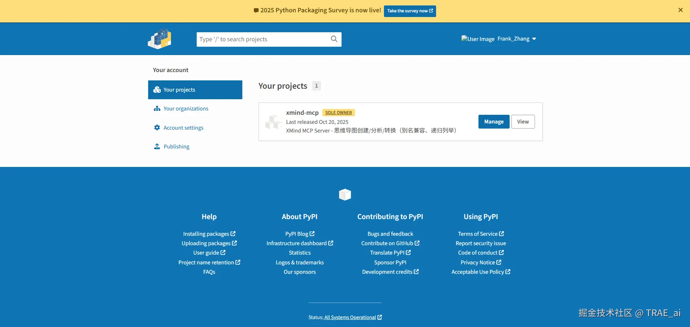The image size is (690, 327).
Task: Open Infrastructure dashboard link
Action: pos(300,243)
